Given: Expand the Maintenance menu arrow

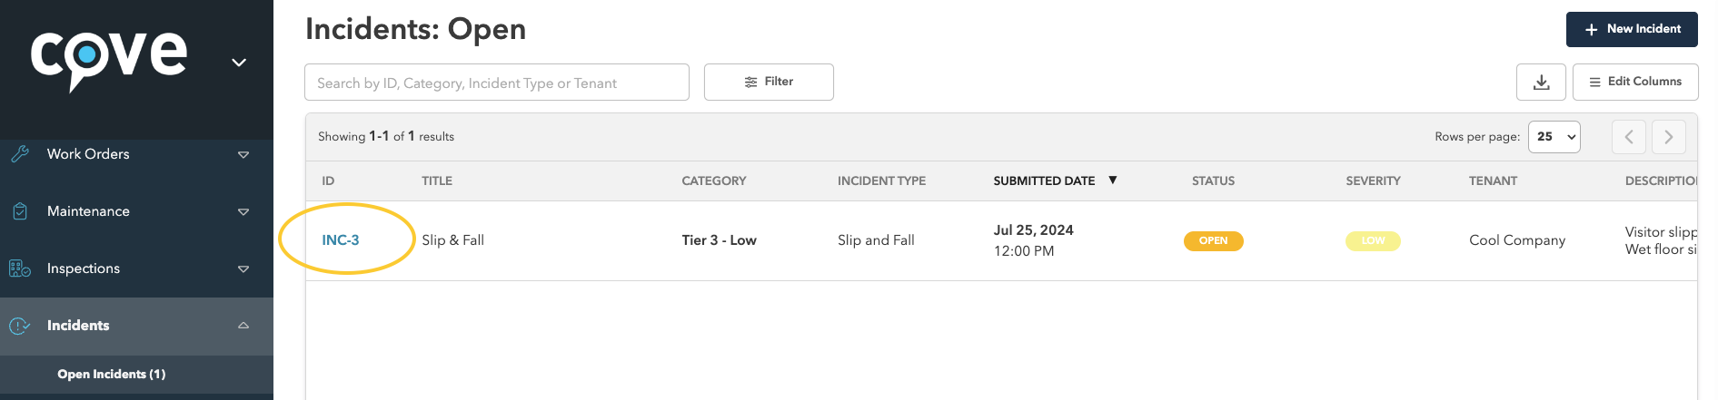Looking at the screenshot, I should pos(243,212).
